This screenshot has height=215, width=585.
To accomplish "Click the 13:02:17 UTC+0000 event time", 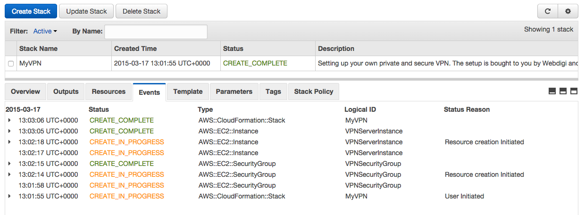I will click(x=48, y=153).
